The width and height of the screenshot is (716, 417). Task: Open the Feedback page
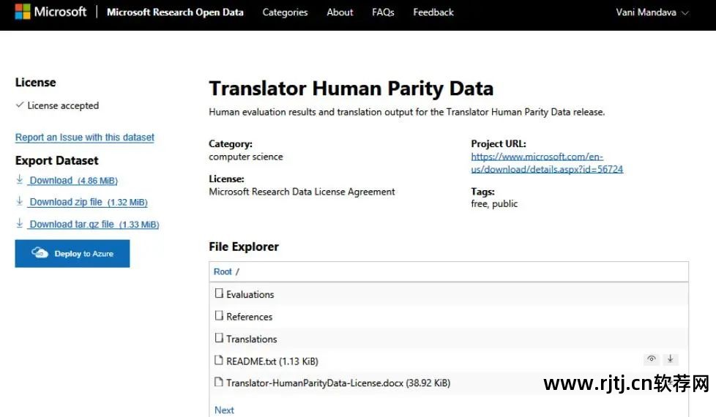(x=433, y=12)
